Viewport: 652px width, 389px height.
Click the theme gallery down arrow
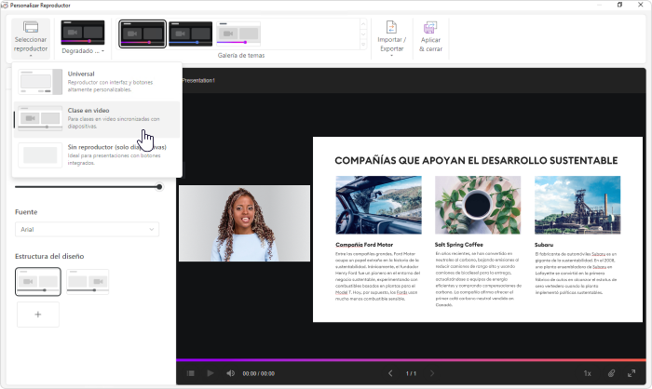pyautogui.click(x=363, y=34)
